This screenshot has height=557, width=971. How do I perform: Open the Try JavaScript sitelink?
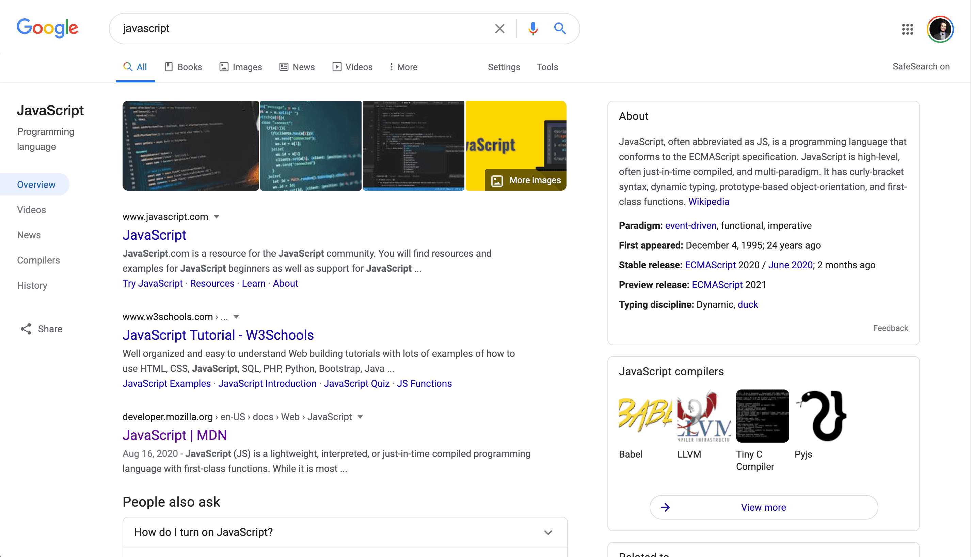pos(152,284)
